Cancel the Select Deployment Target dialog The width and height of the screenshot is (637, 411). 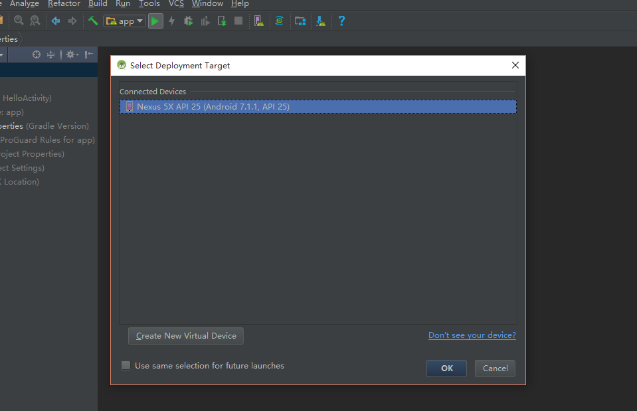pyautogui.click(x=495, y=369)
